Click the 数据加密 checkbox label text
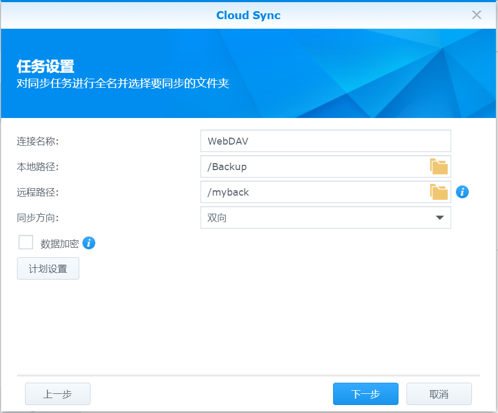This screenshot has height=413, width=498. point(60,244)
